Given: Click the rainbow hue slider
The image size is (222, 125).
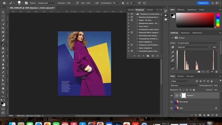Looking at the screenshot, I should pyautogui.click(x=218, y=20).
